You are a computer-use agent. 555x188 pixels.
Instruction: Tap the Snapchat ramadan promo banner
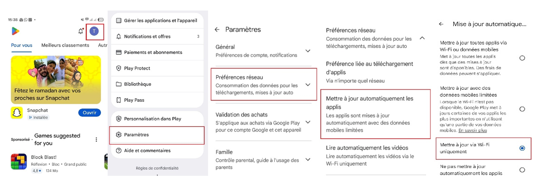coord(56,80)
